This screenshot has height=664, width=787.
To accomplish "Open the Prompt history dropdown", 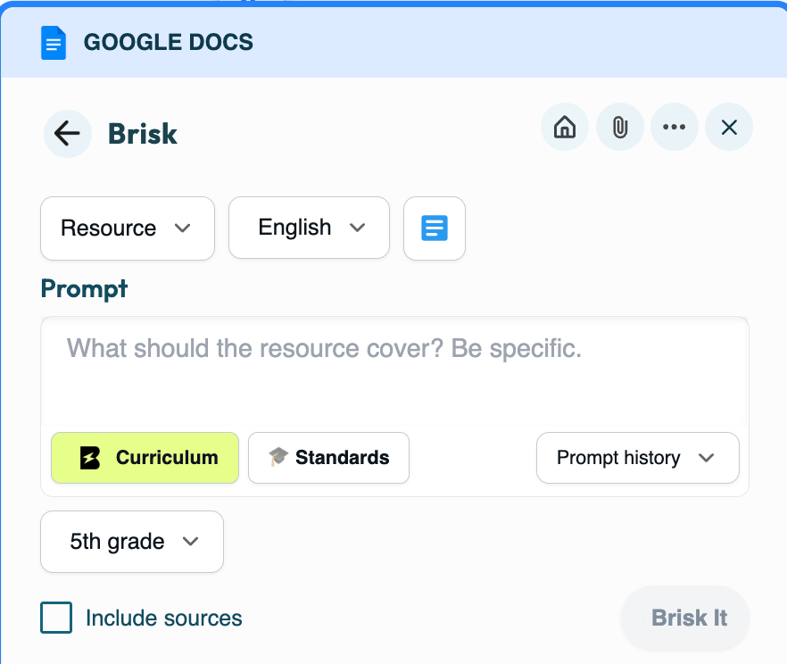I will [x=637, y=458].
